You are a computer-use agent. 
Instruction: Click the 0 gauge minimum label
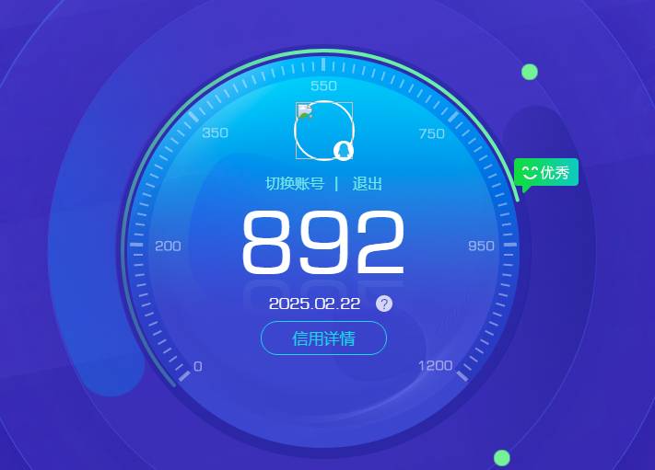197,366
